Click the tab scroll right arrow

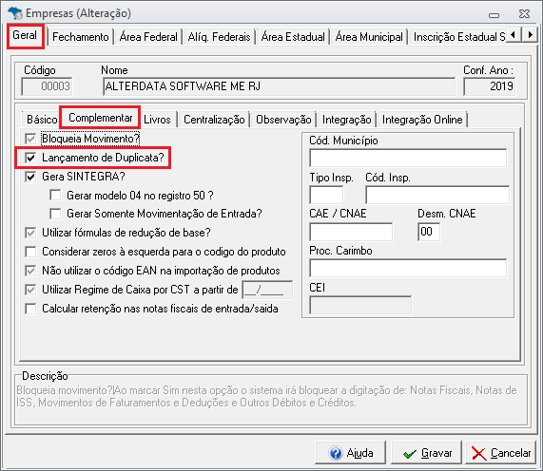[x=530, y=34]
